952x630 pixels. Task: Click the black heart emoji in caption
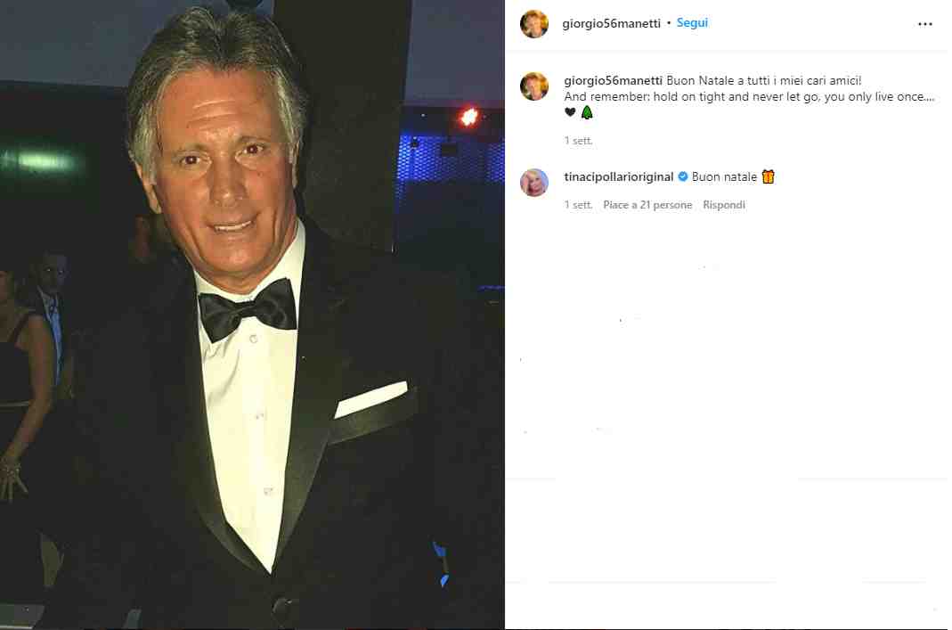(x=570, y=112)
